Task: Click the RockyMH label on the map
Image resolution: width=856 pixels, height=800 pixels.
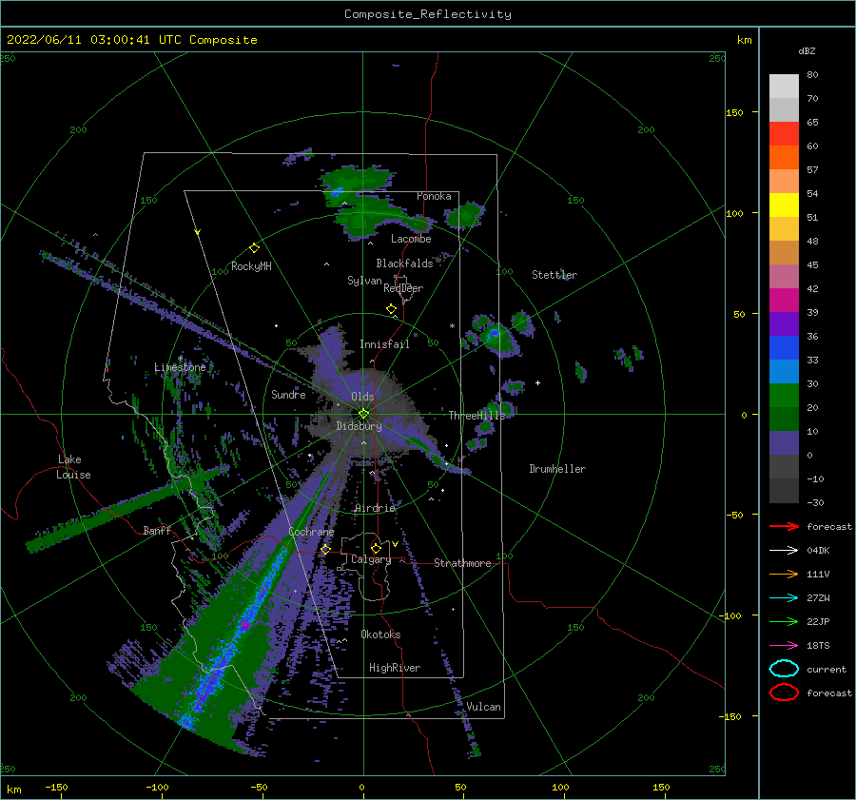Action: point(251,266)
